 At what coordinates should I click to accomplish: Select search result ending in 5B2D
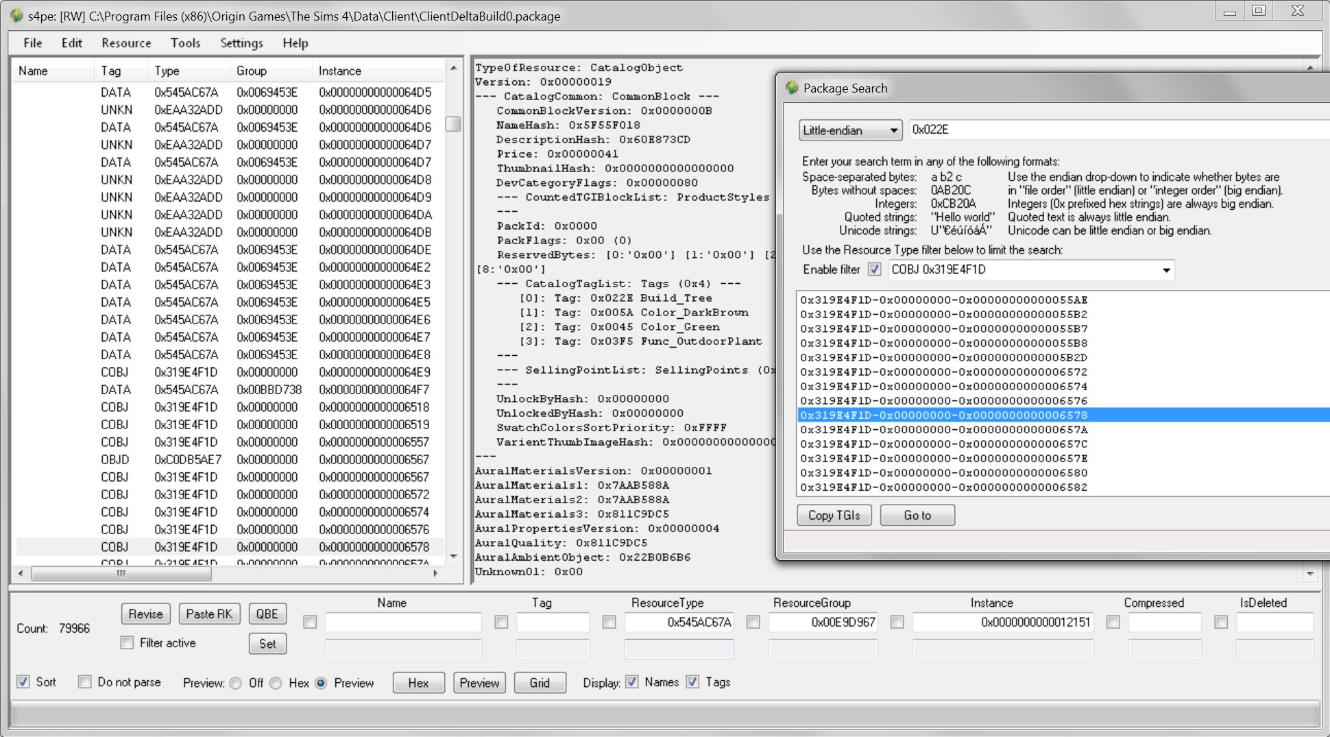1063,357
